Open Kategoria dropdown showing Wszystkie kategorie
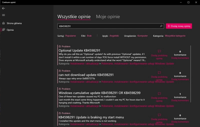This screenshot has height=127, width=200. pyautogui.click(x=175, y=36)
